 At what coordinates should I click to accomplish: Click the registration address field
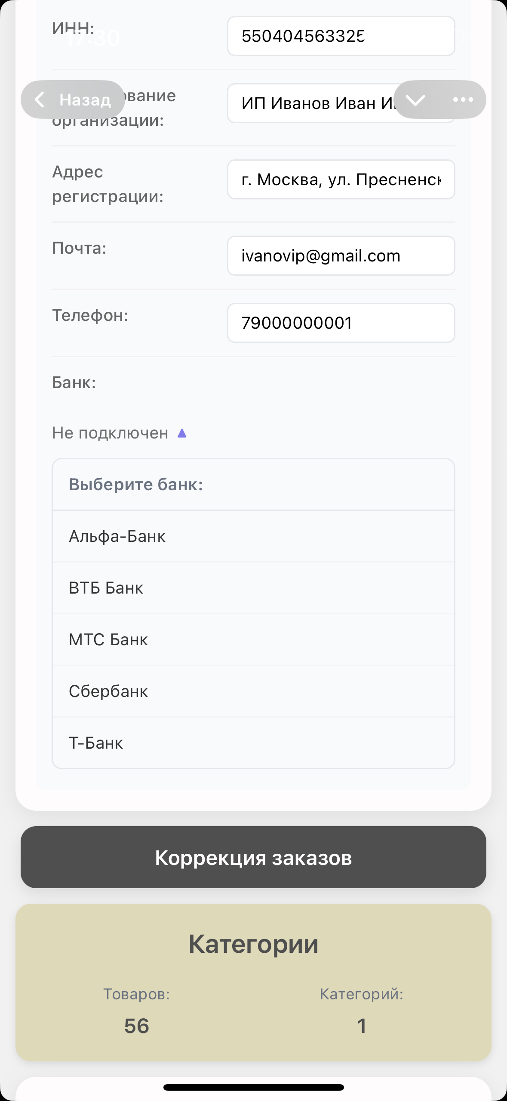click(341, 180)
